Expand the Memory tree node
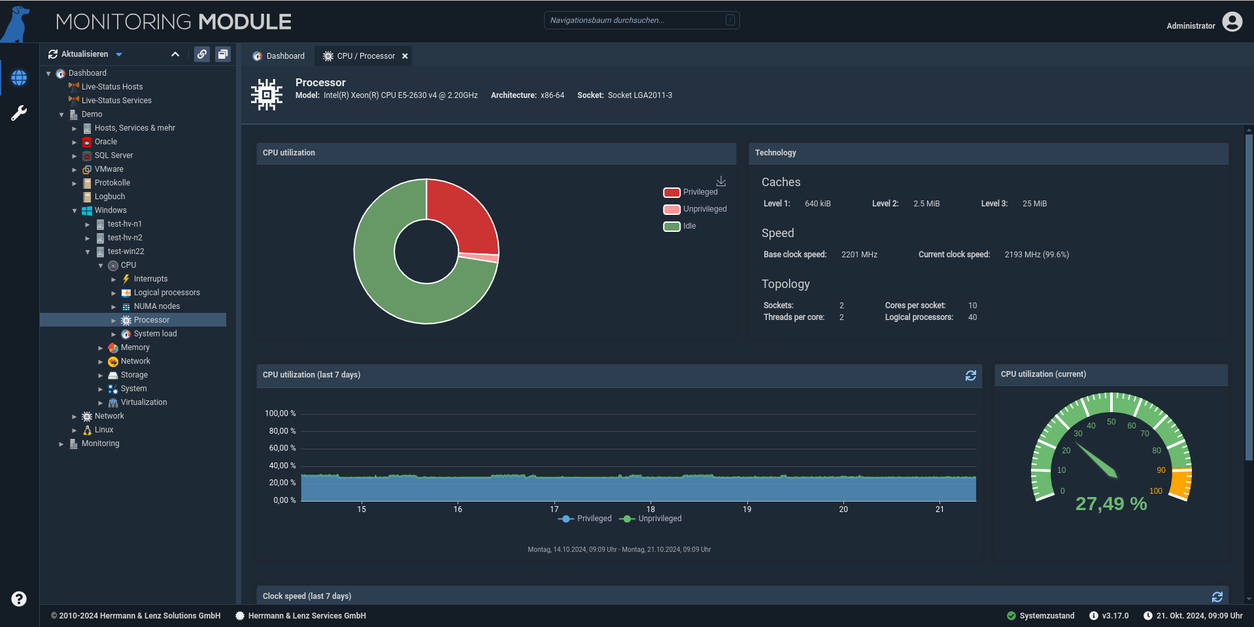The image size is (1254, 627). (x=101, y=348)
